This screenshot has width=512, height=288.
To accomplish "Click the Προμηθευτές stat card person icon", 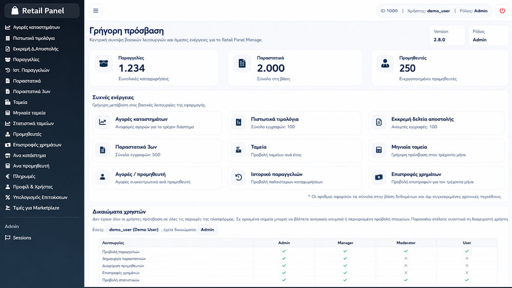I will click(385, 63).
